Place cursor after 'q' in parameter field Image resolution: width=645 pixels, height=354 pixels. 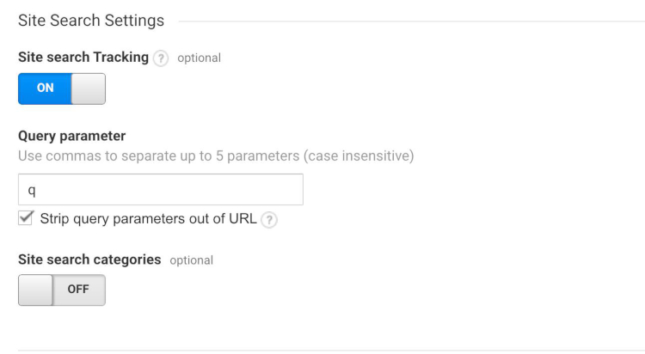(52, 190)
